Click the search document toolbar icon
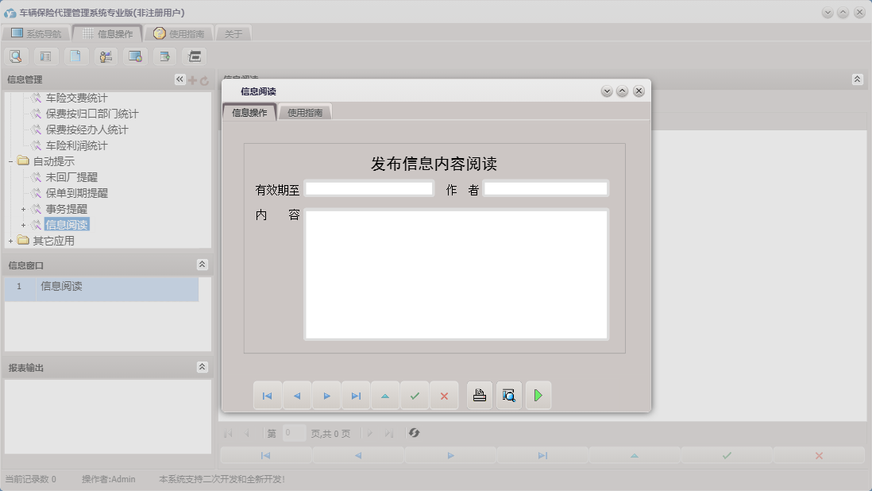Viewport: 872px width, 491px height. (x=16, y=56)
